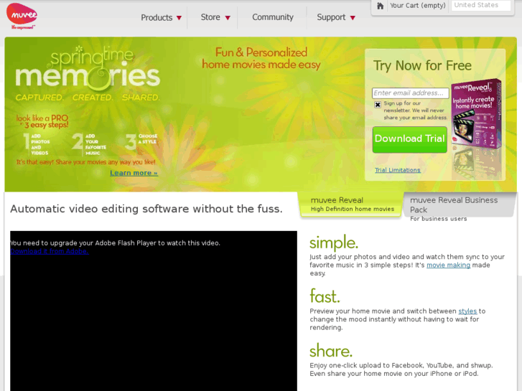Screen dimensions: 522x391
Task: Open the Products menu
Action: 157,17
